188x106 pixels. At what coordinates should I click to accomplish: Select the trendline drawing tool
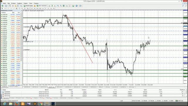point(14,9)
